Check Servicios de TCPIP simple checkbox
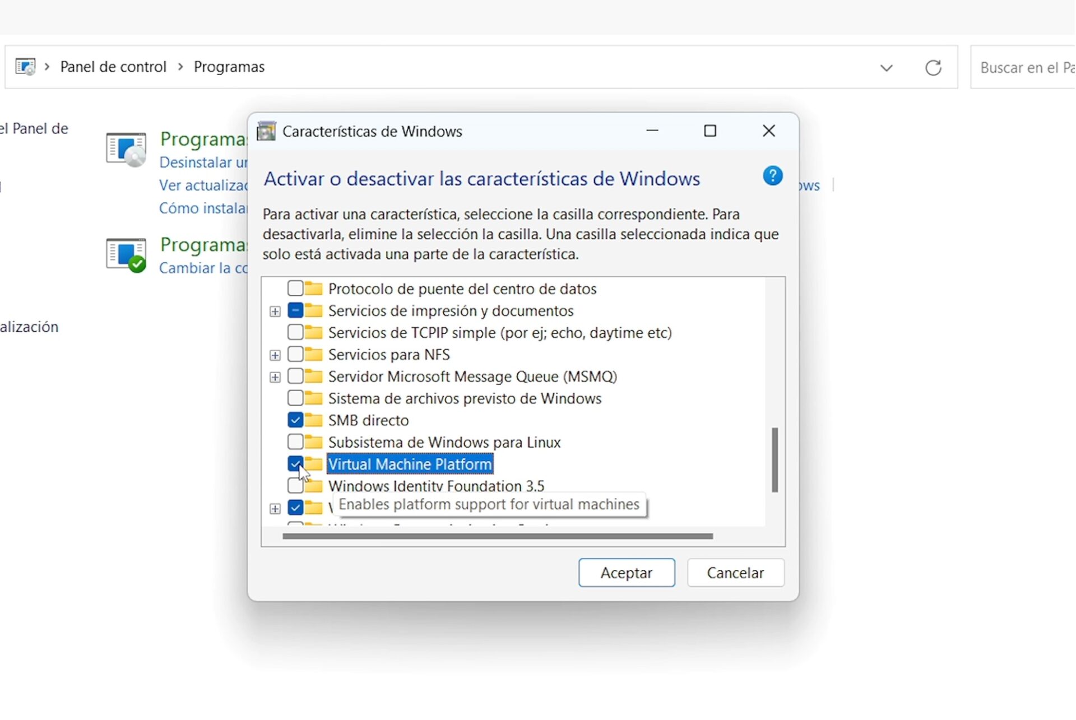1076x720 pixels. click(295, 333)
